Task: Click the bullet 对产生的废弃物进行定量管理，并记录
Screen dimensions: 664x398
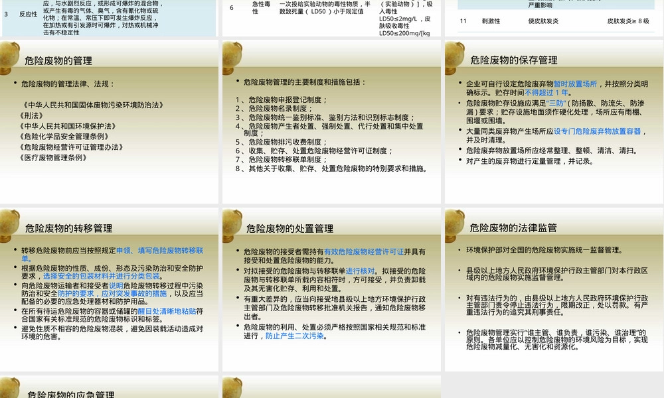Action: [x=530, y=161]
